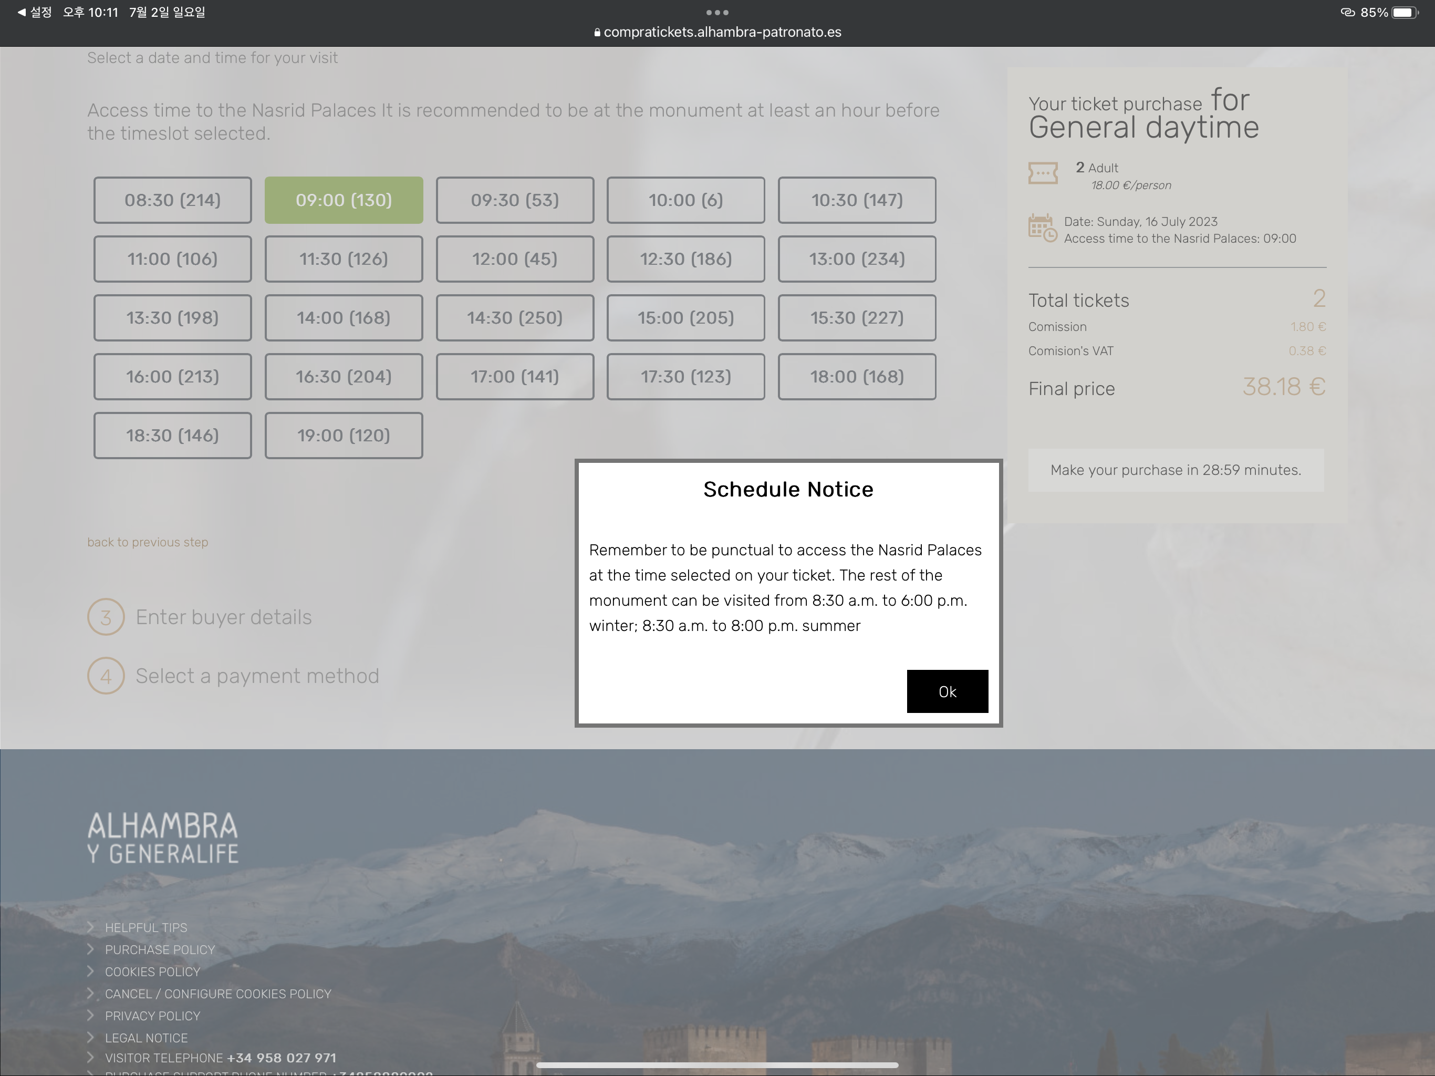Screen dimensions: 1435x1076
Task: Select the 10:00 (6) time slot
Action: pos(685,200)
